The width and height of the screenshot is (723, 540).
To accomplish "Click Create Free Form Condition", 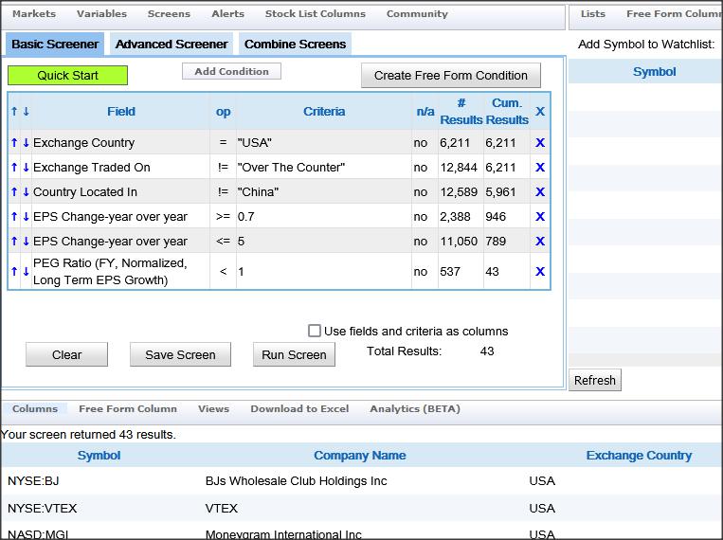I will click(x=450, y=76).
